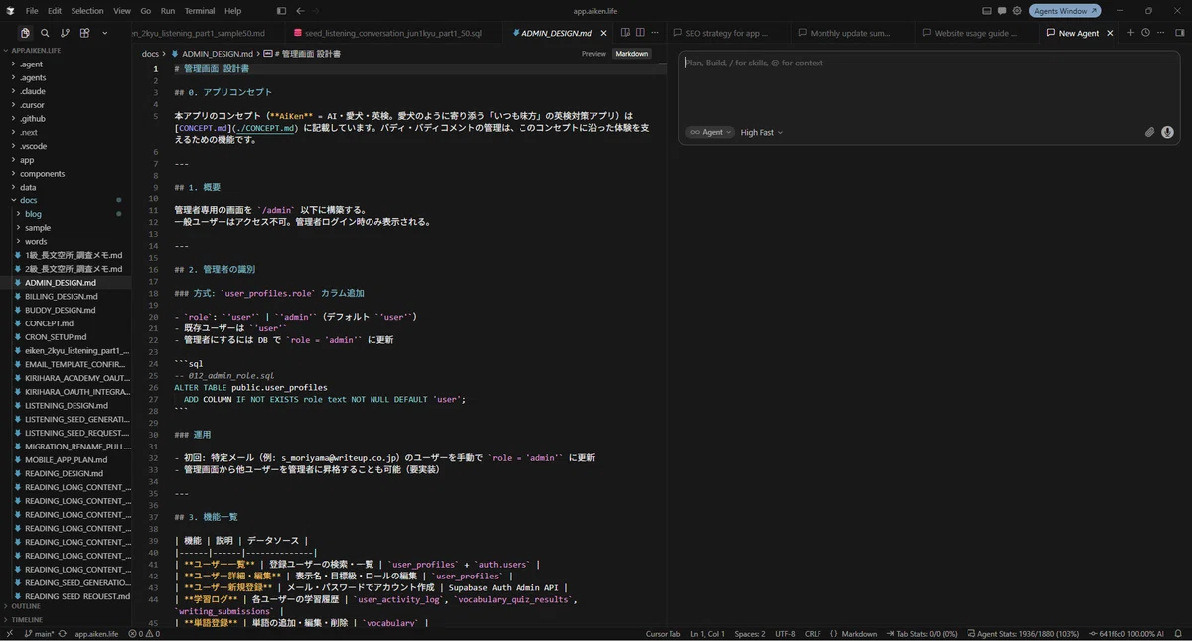Expand the OUTLINE section

[66, 605]
